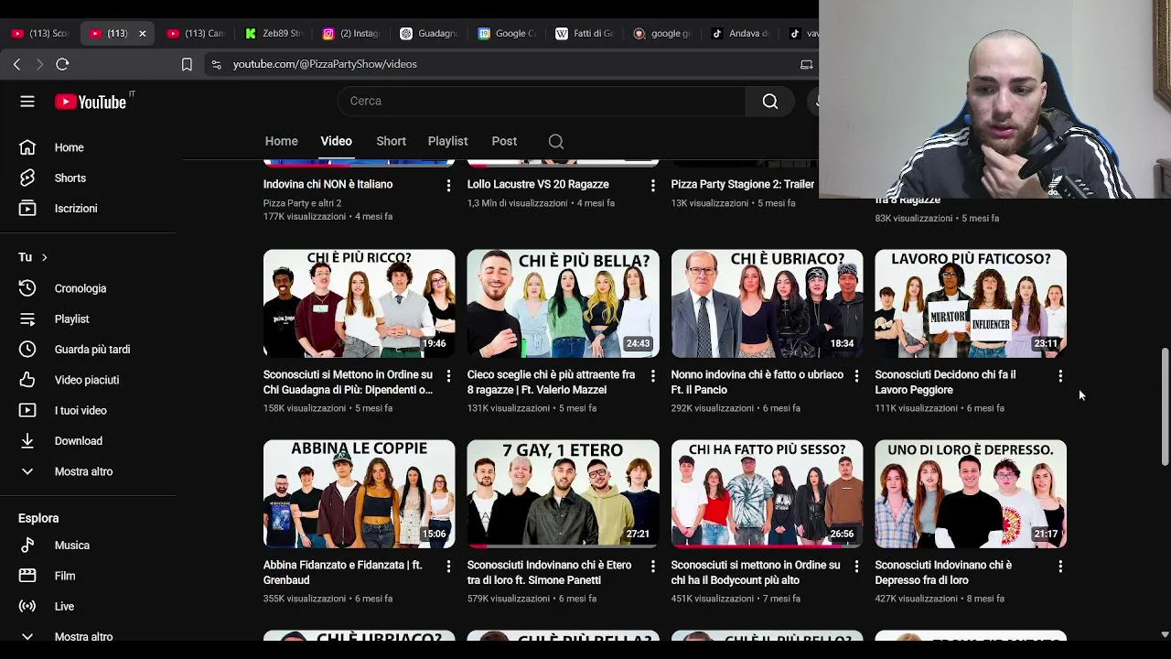Open options menu for Abbina Fidanzato e Fidanzata
1171x659 pixels.
448,567
